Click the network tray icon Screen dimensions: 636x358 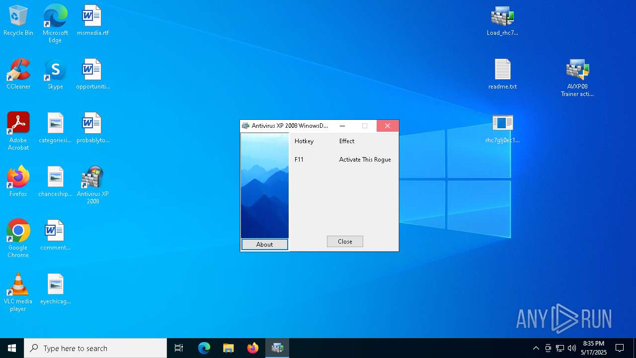tap(560, 348)
